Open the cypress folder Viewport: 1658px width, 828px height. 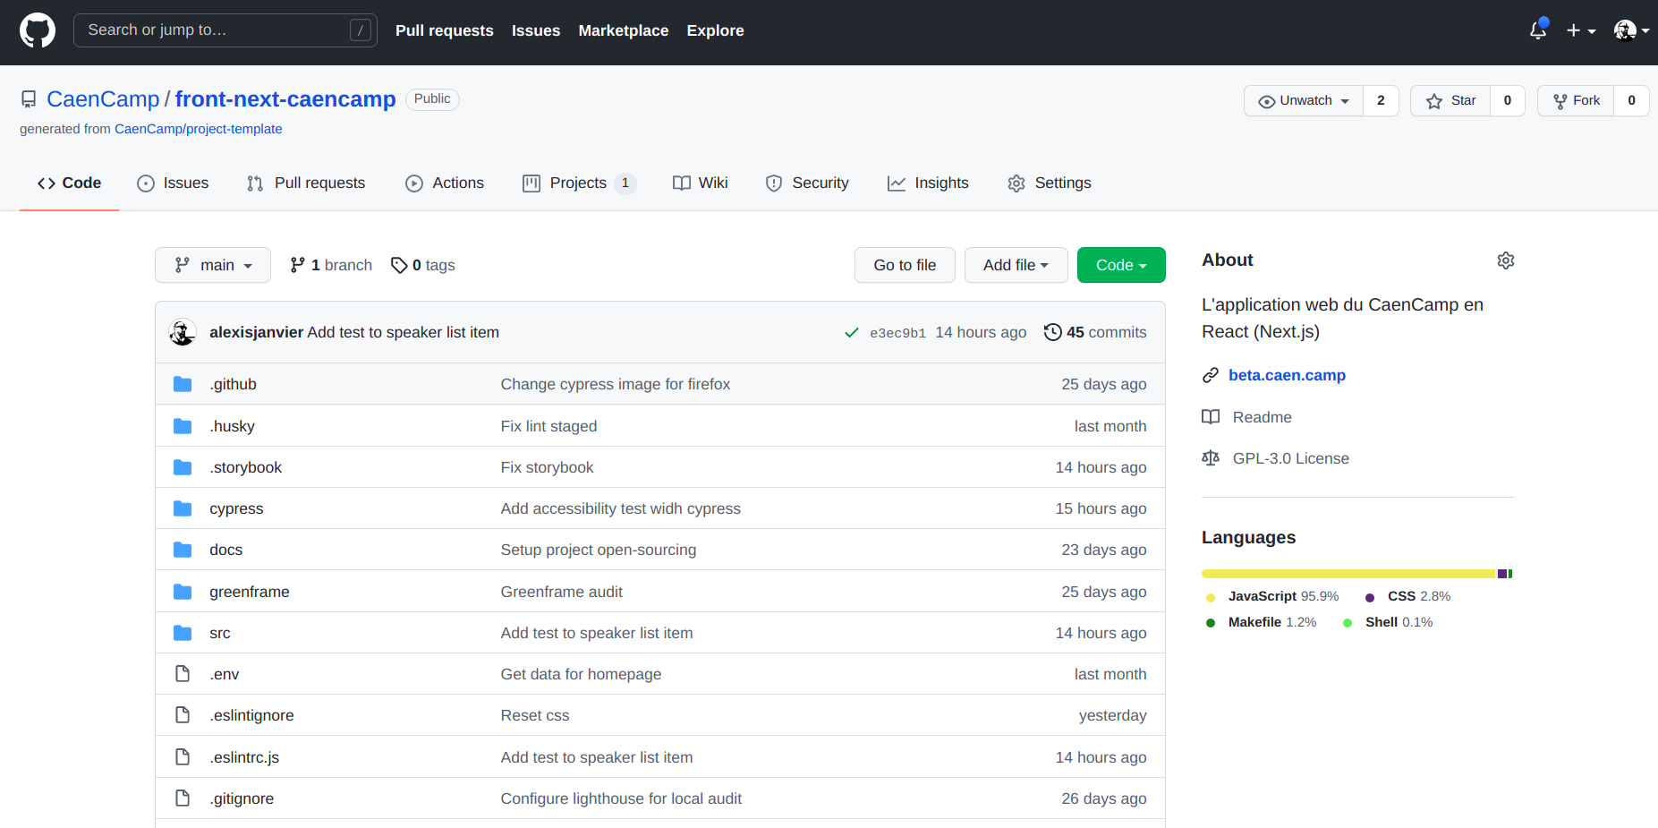236,508
